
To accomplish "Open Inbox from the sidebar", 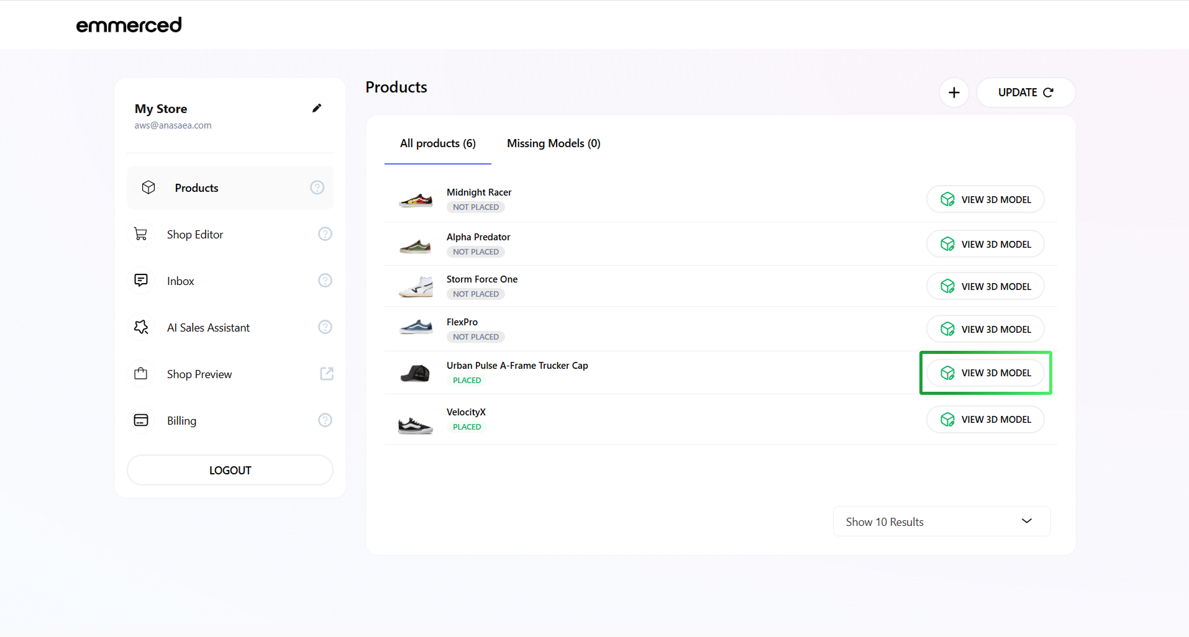I will pos(181,281).
